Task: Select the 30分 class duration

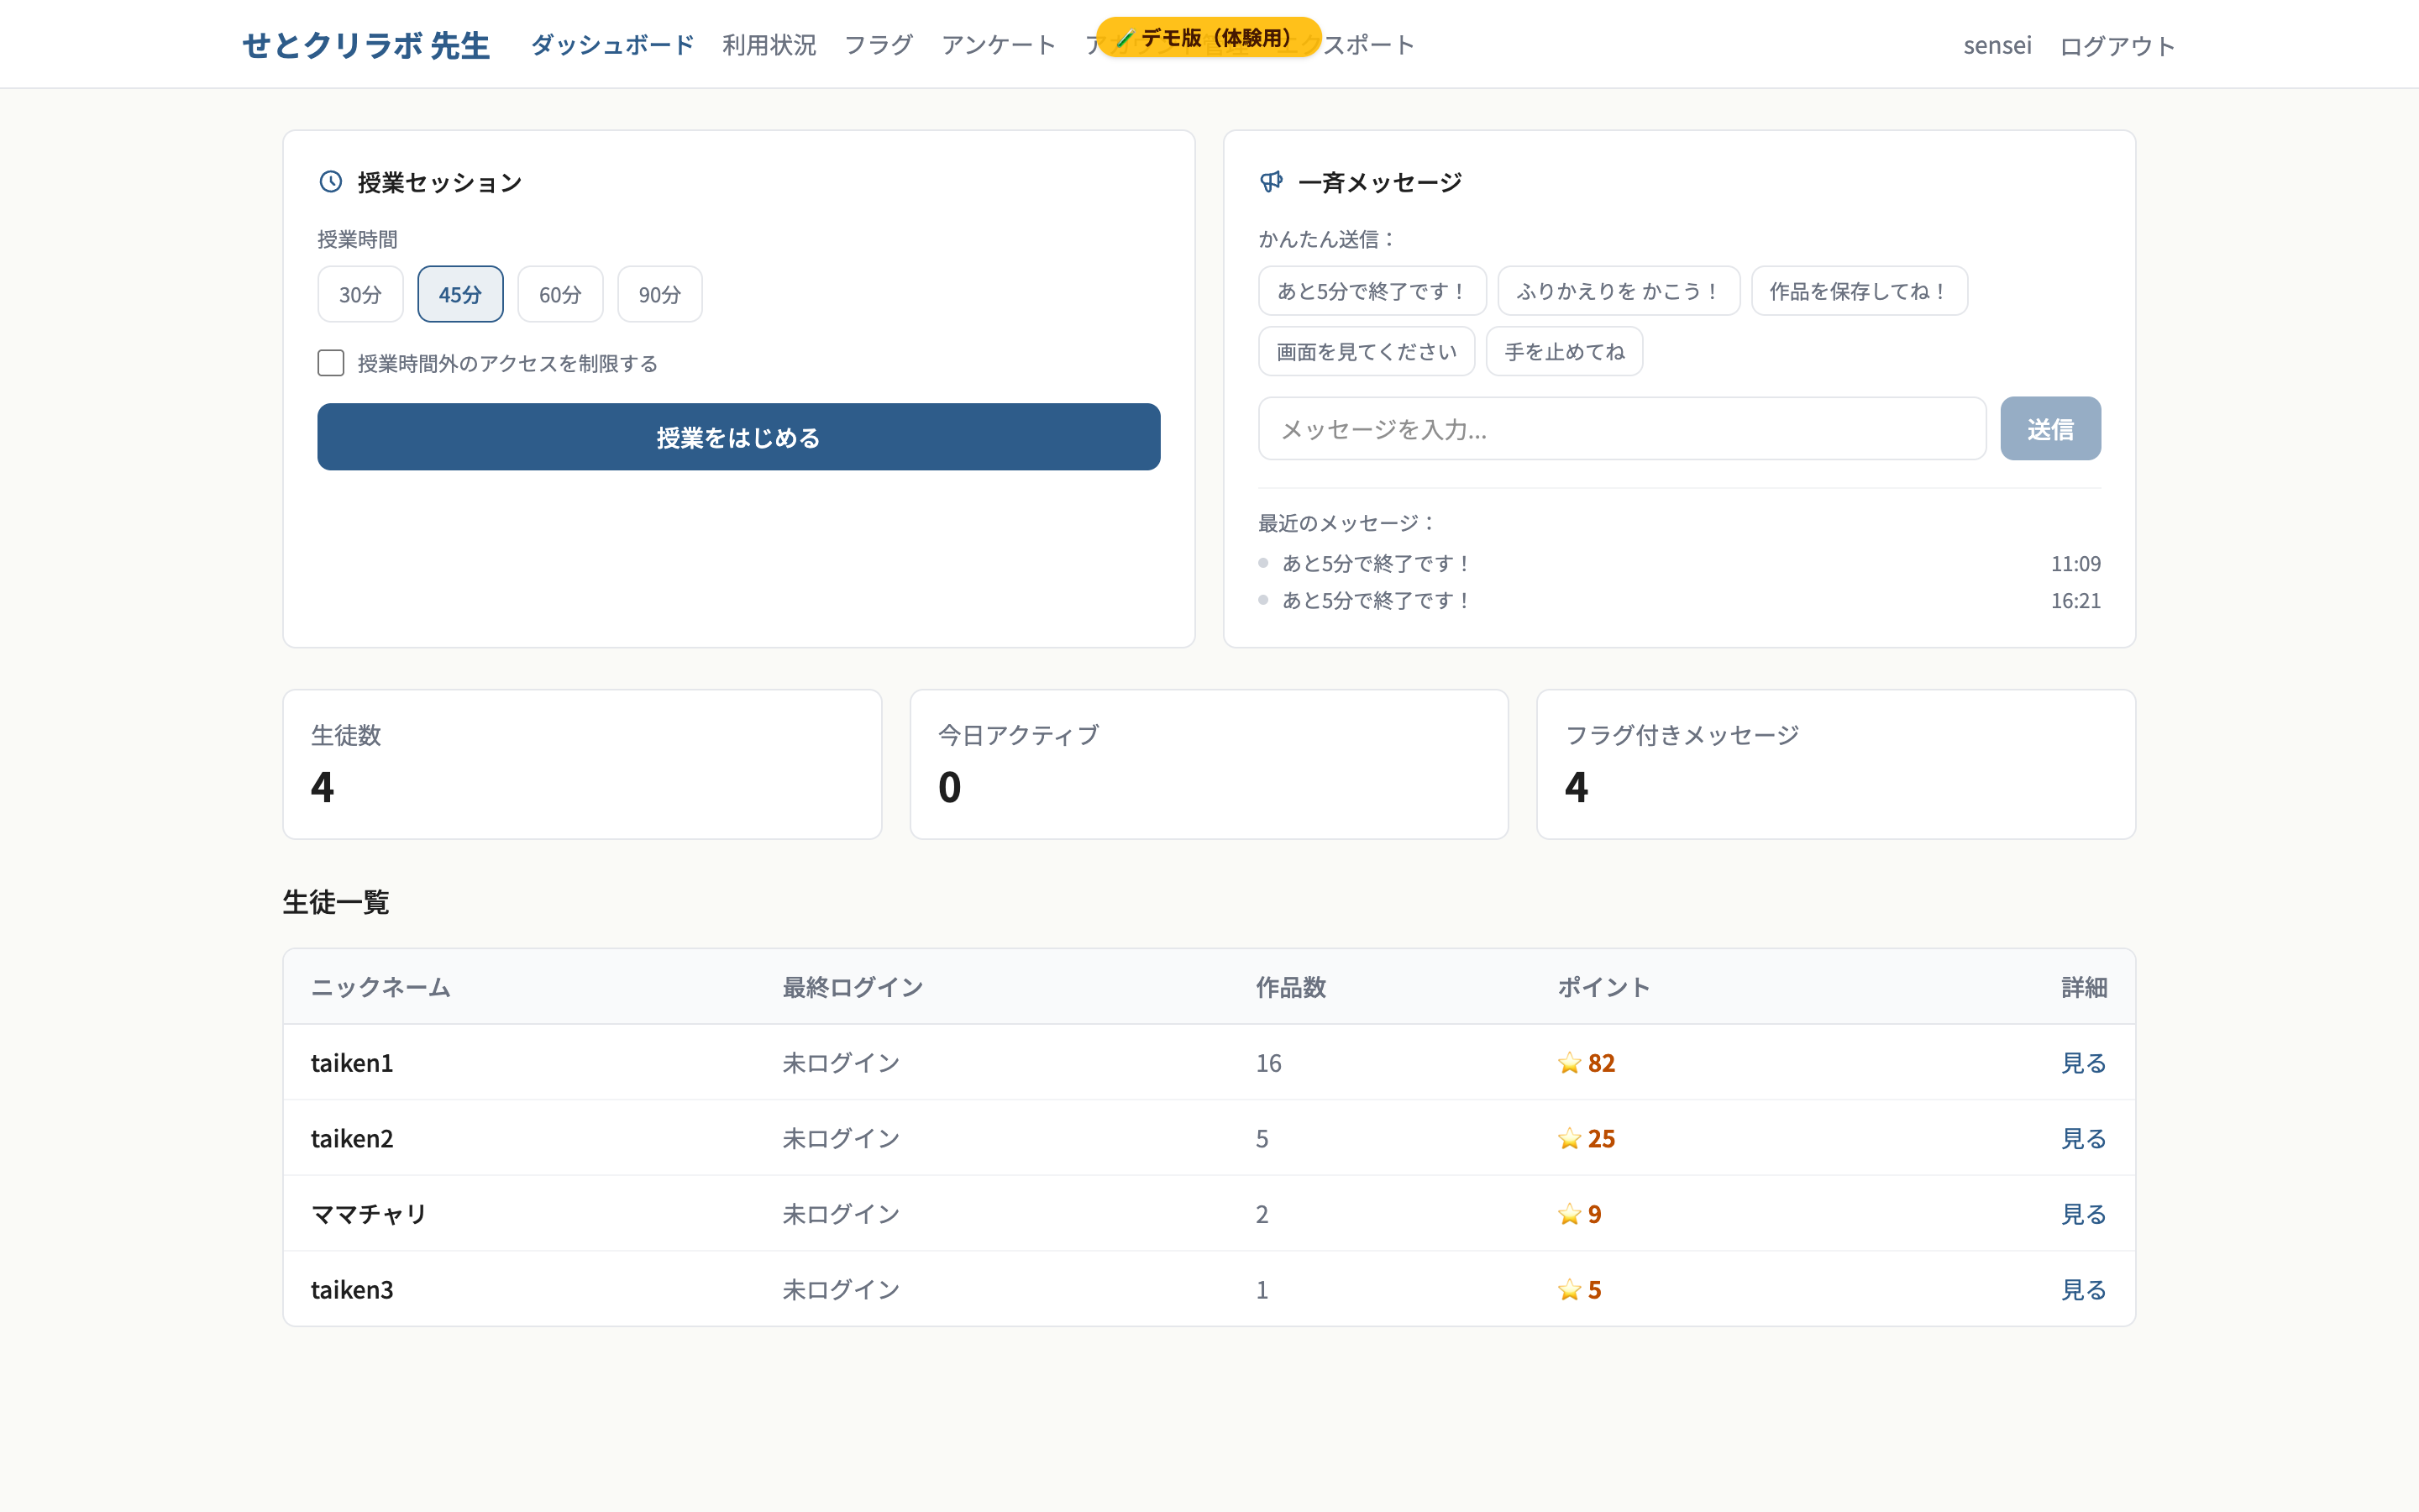Action: (359, 294)
